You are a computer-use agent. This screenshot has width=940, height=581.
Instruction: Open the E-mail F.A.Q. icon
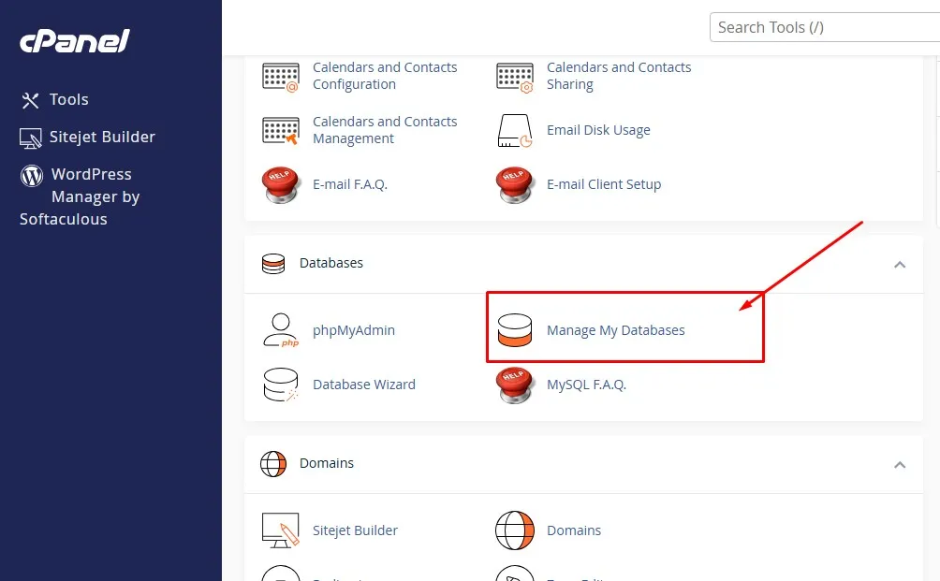point(280,184)
